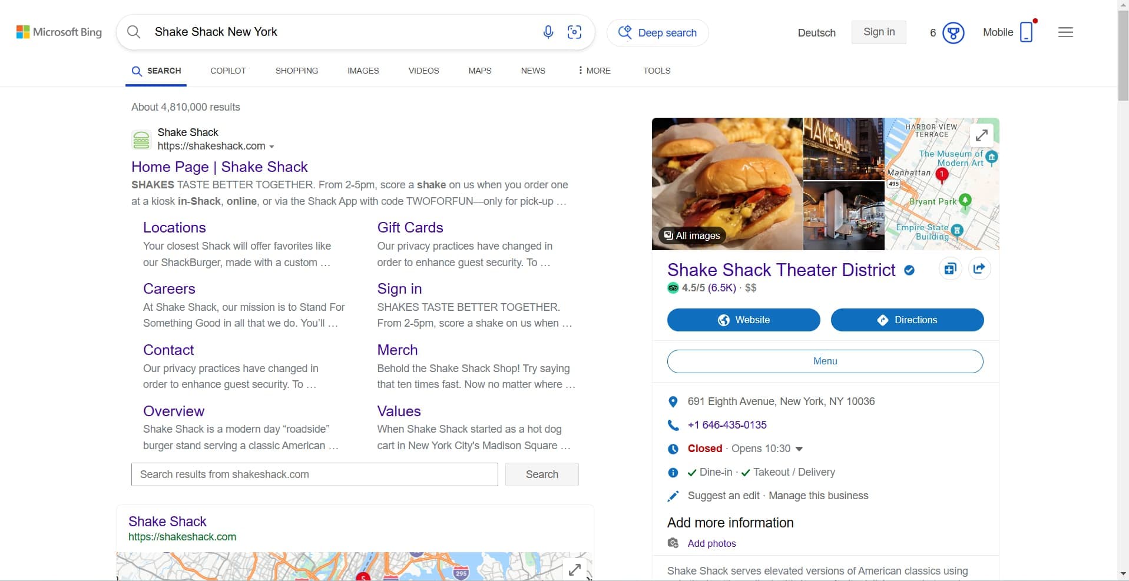The width and height of the screenshot is (1129, 581).
Task: Select the SEARCH tab
Action: tap(156, 71)
